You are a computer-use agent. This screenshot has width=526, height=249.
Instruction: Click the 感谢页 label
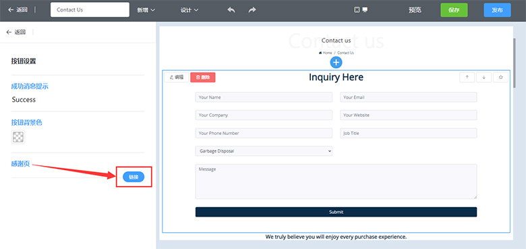[20, 164]
